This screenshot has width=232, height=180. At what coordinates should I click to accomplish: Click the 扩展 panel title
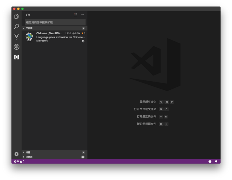pos(28,15)
